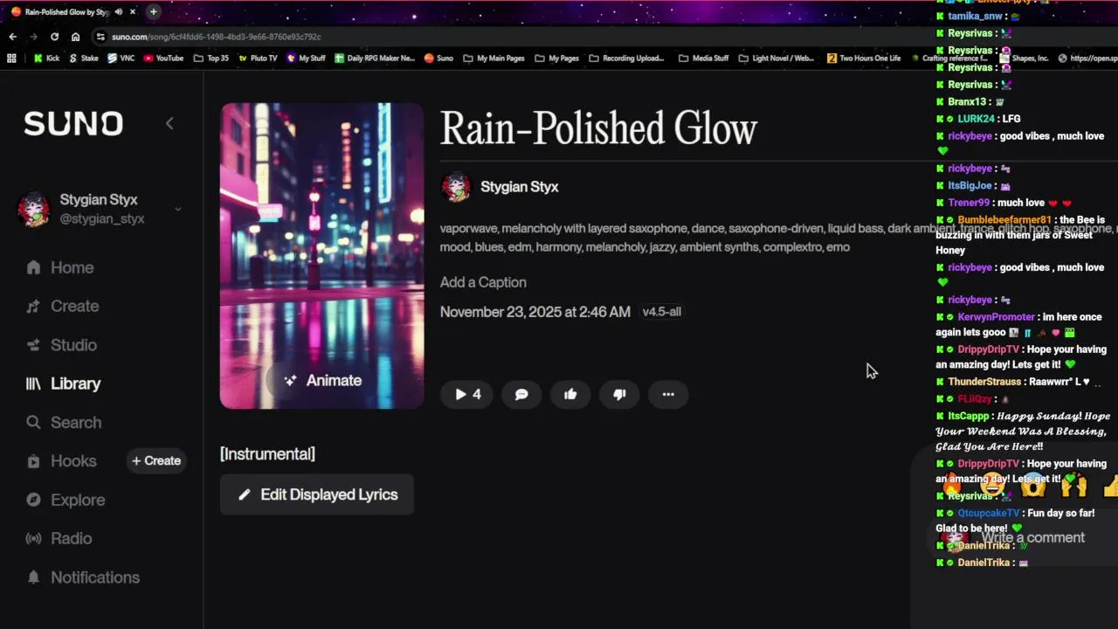
Task: Open the Suno bookmark
Action: pos(438,59)
